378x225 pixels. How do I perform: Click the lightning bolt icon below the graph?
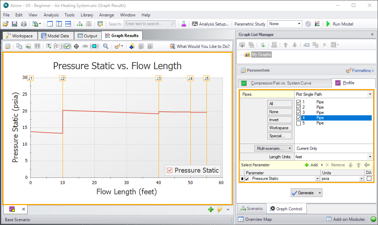pos(220,209)
